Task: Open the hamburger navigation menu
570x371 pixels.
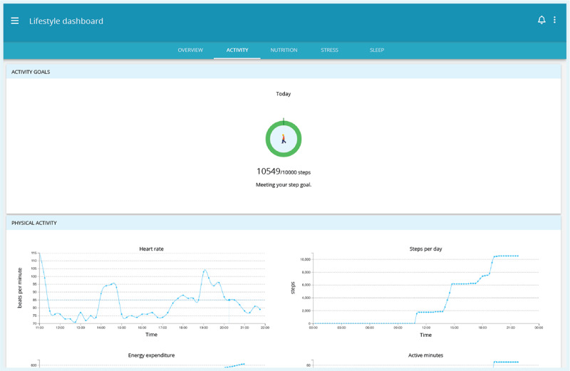Action: (x=15, y=21)
